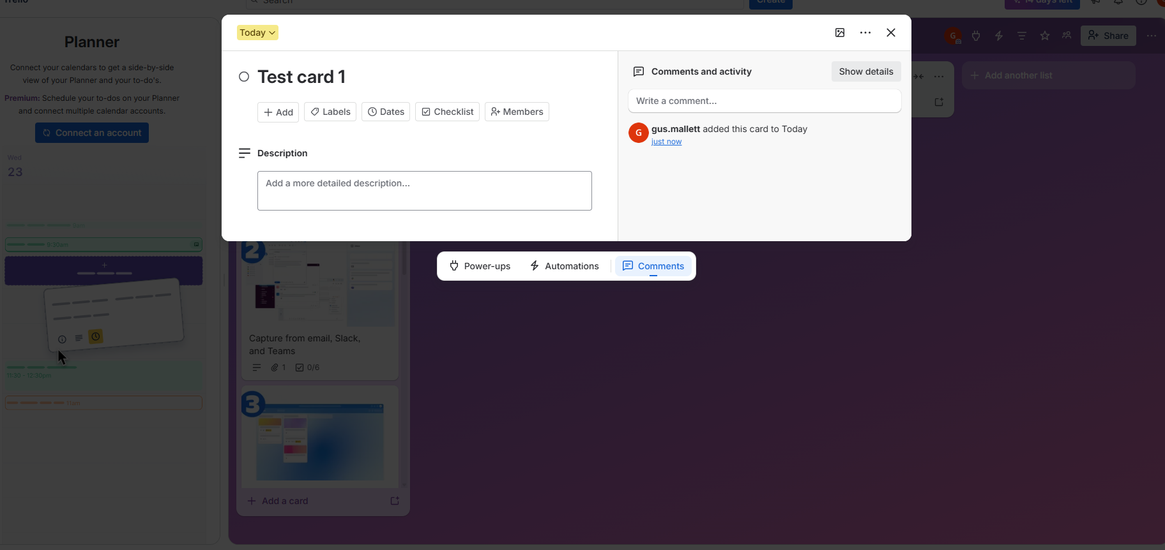
Task: Click the detailed description text box
Action: tap(425, 191)
